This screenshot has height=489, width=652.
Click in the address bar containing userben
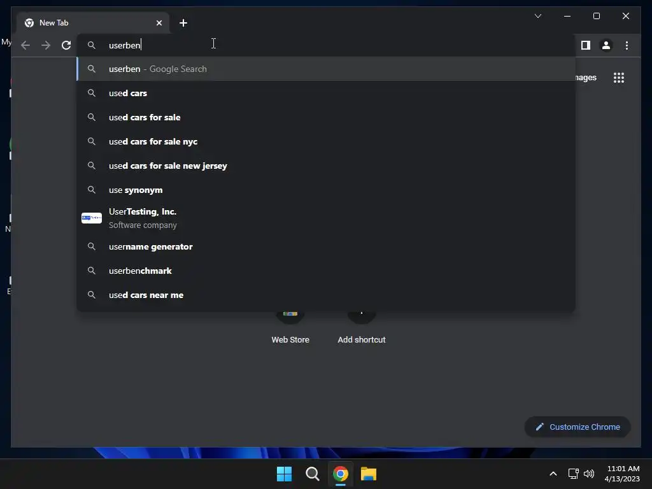pyautogui.click(x=327, y=45)
